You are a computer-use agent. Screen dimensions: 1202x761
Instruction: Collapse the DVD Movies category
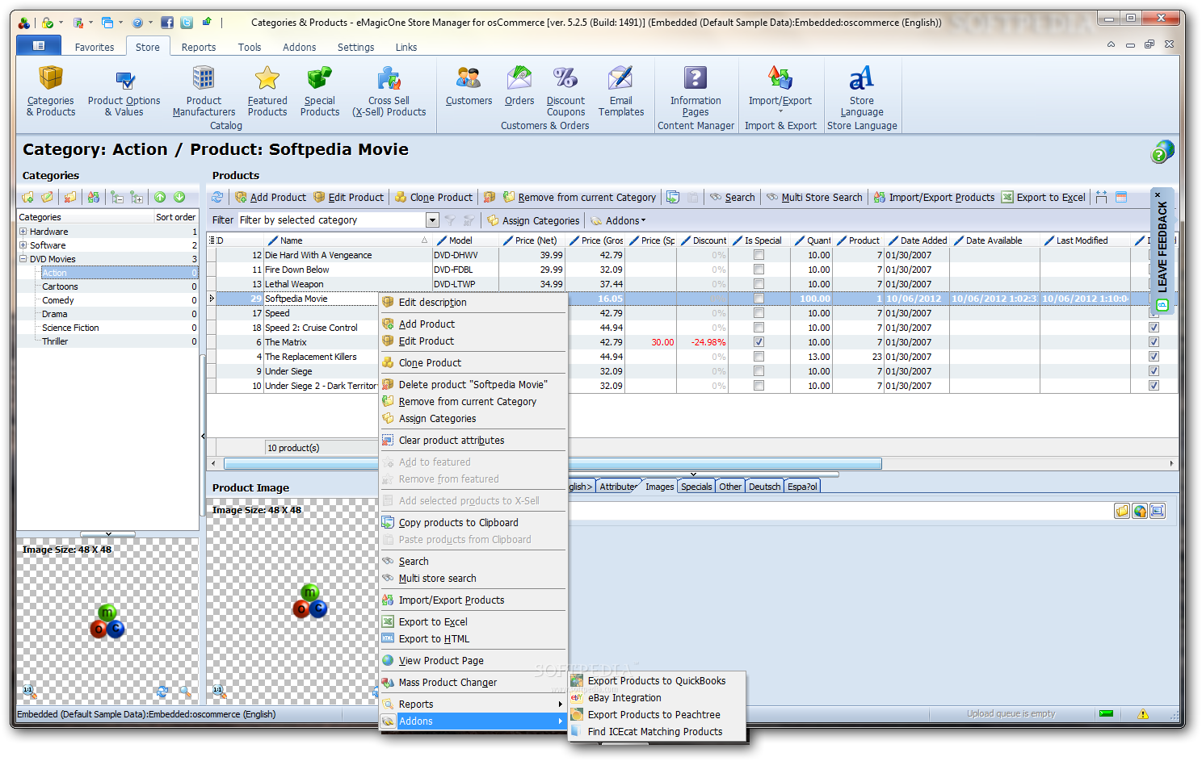pos(23,259)
